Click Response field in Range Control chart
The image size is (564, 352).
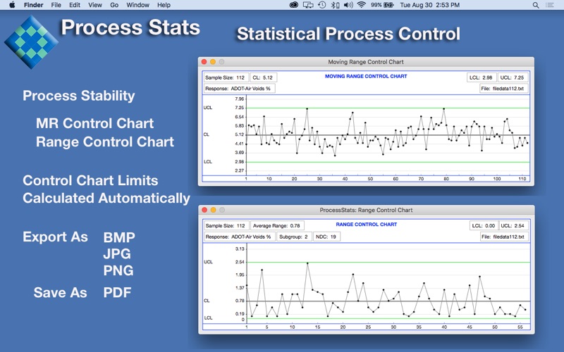(240, 237)
